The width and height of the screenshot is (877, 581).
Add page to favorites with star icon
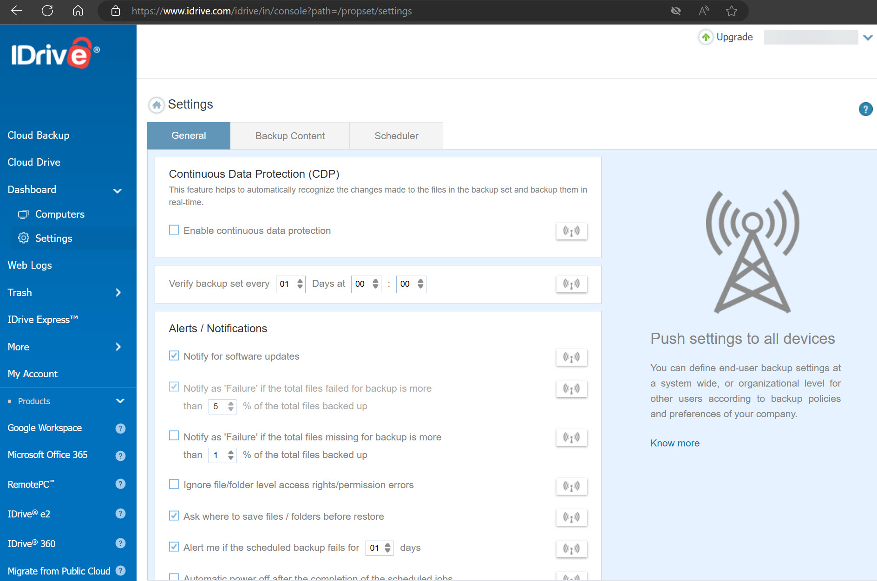(x=732, y=11)
